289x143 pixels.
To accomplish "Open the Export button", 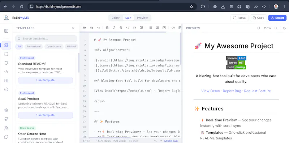I will (277, 18).
